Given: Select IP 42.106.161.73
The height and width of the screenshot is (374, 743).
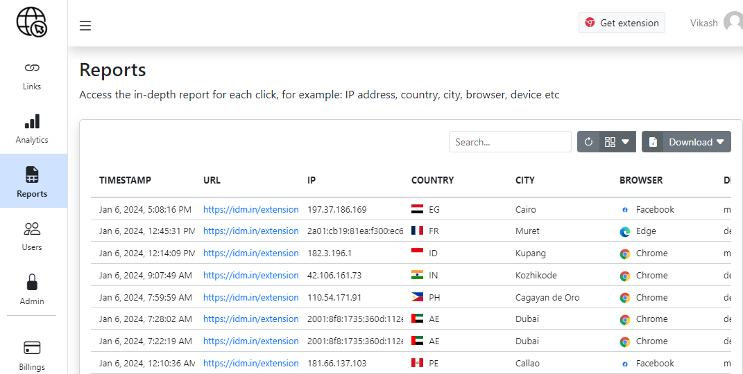Looking at the screenshot, I should (x=334, y=275).
